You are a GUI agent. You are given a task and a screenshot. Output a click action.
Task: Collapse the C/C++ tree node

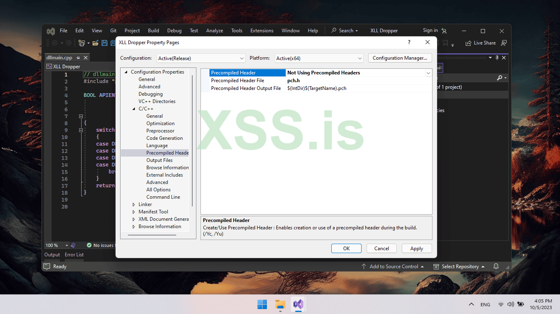(134, 109)
